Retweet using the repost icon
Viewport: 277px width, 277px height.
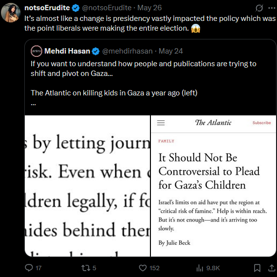pyautogui.click(x=85, y=268)
